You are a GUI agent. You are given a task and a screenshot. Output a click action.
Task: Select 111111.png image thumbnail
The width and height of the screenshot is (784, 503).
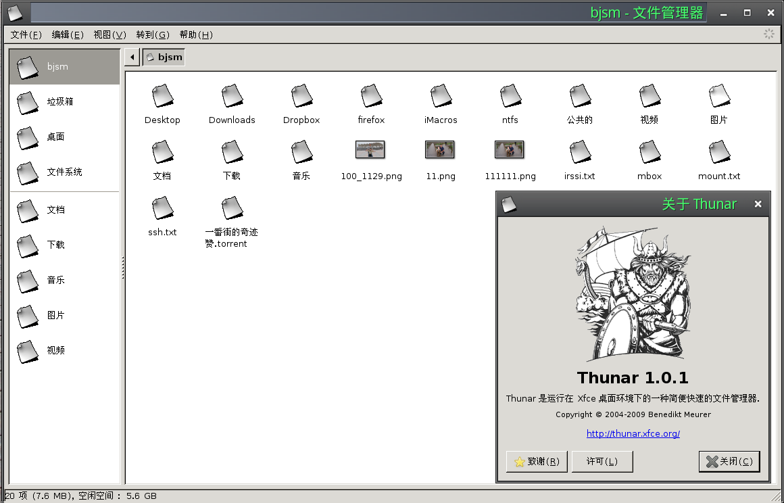(x=509, y=149)
